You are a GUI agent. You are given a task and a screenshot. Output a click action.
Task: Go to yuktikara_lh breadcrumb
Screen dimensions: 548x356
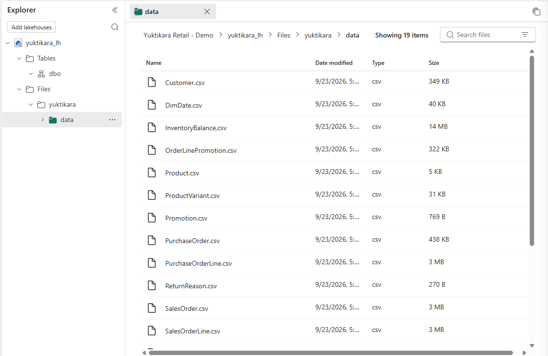point(245,36)
